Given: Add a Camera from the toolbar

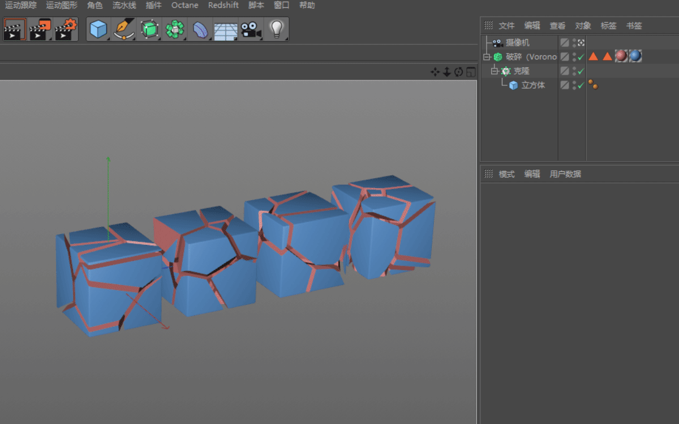Looking at the screenshot, I should coord(251,29).
